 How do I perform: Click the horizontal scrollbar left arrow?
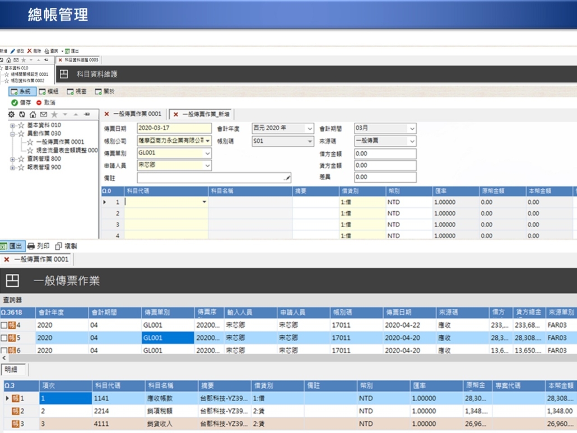4,357
